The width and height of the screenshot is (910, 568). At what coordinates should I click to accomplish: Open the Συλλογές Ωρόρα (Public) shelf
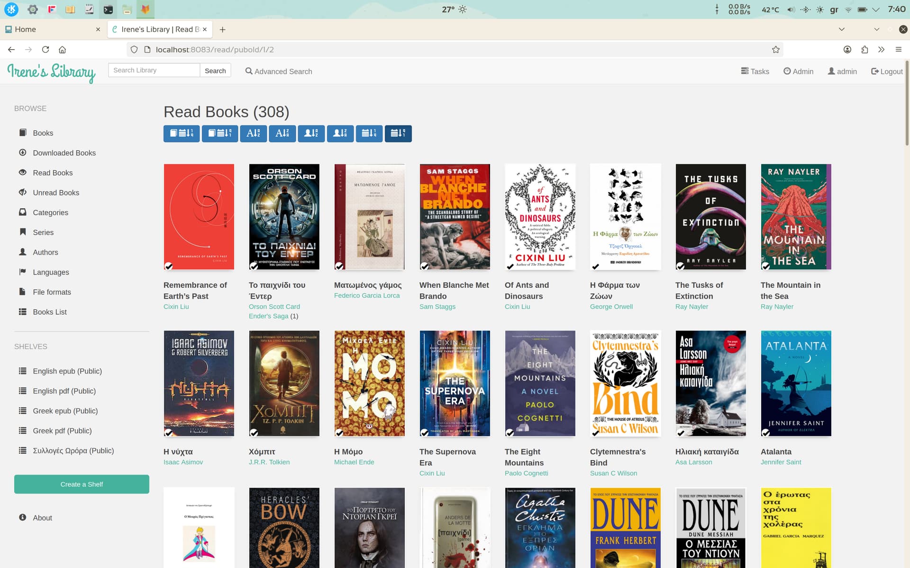(73, 451)
